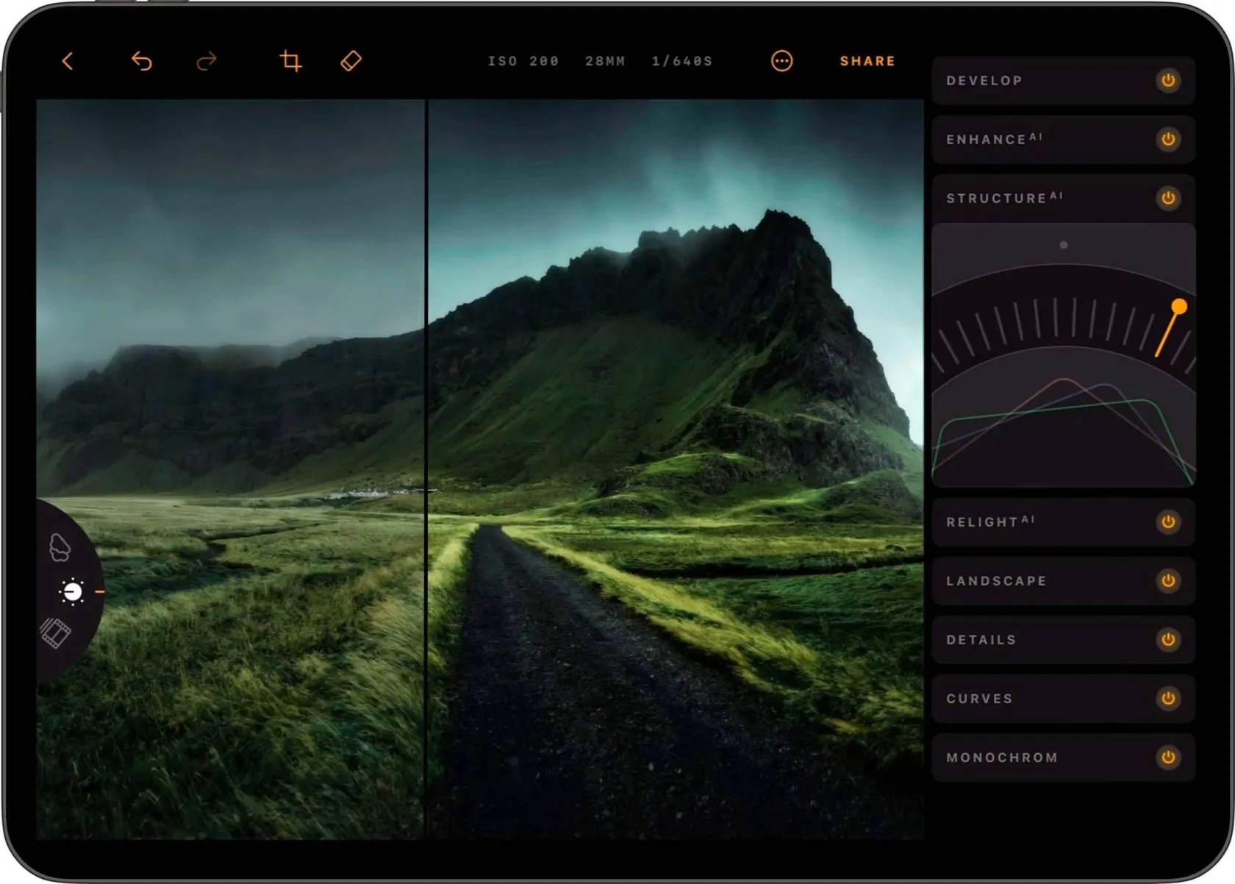Click the SHARE button
This screenshot has height=884, width=1235.
[867, 61]
